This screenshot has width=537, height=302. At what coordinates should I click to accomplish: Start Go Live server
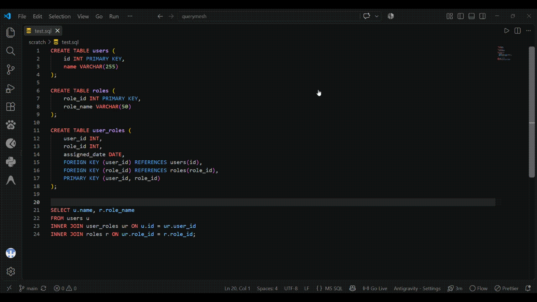click(x=375, y=288)
